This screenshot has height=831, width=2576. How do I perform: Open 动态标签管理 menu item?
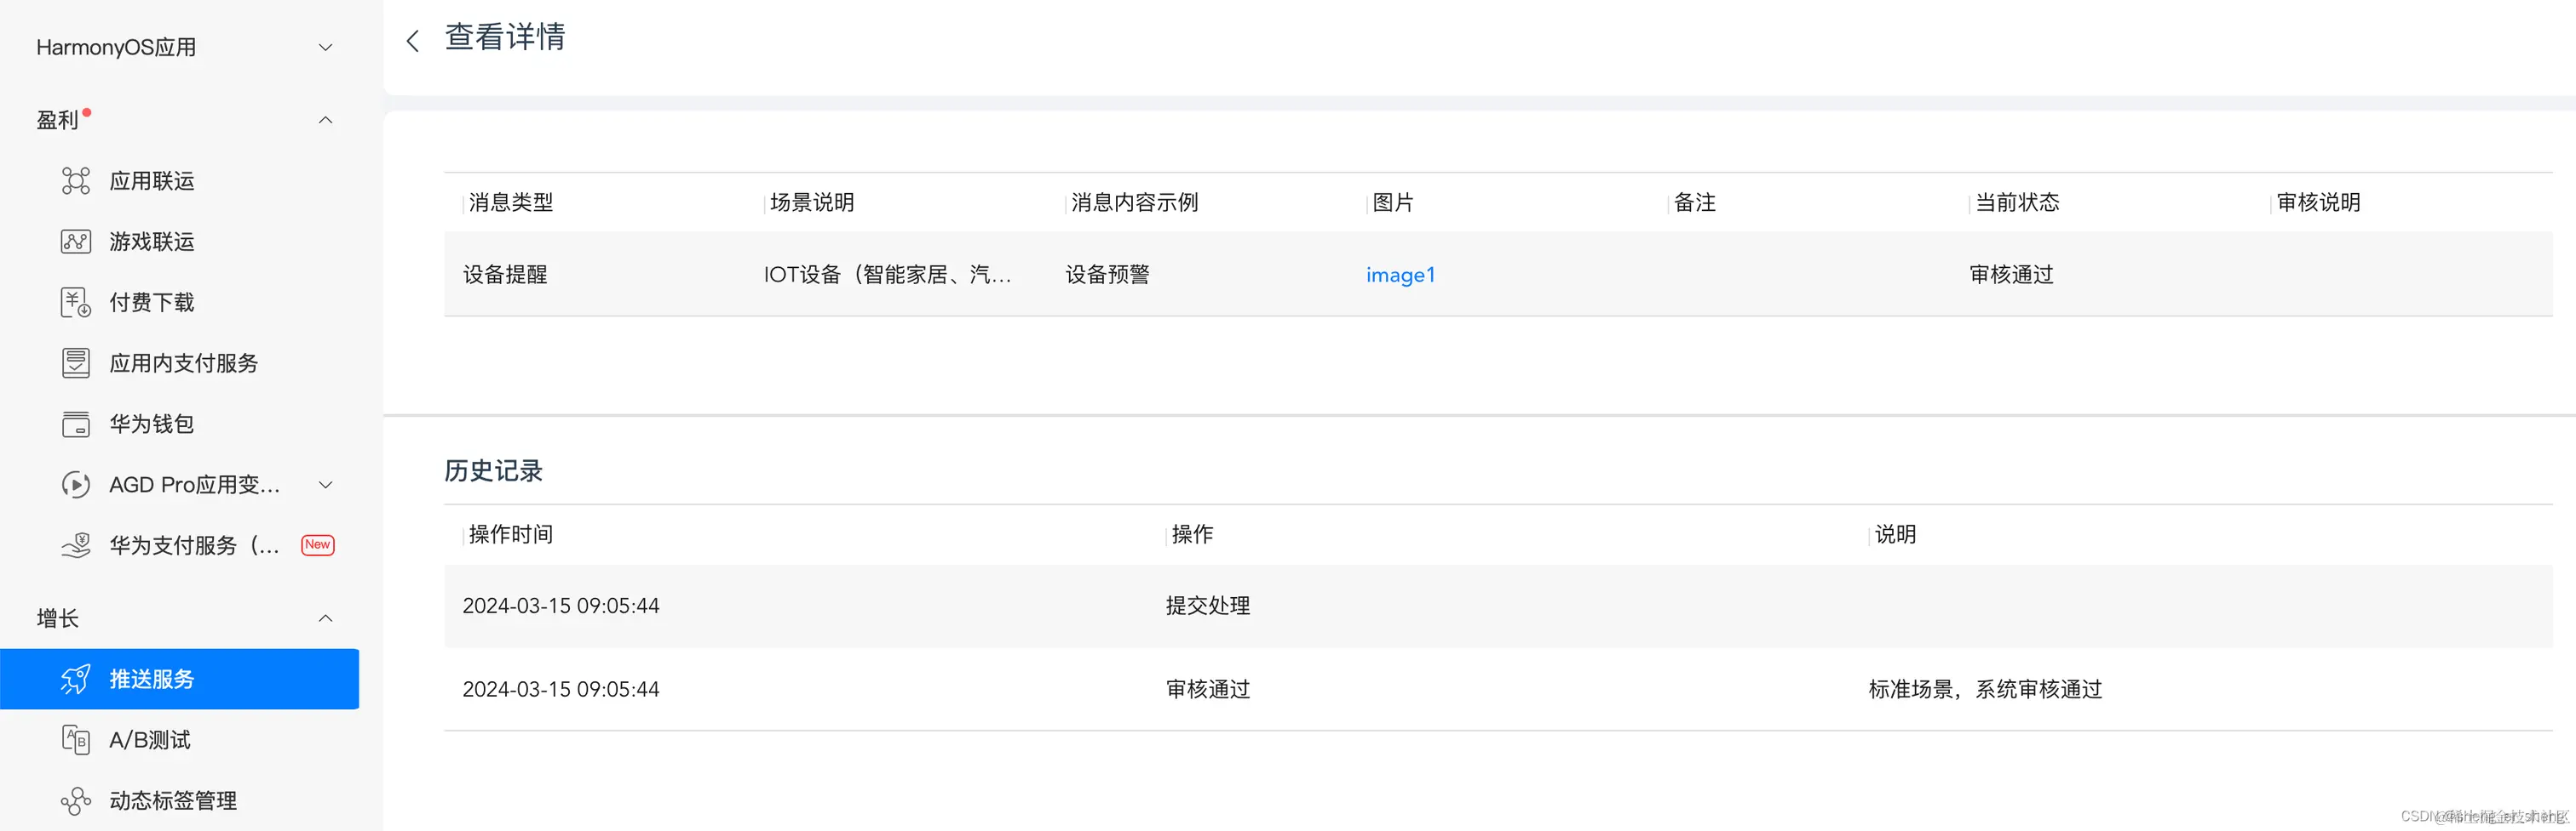click(x=173, y=801)
